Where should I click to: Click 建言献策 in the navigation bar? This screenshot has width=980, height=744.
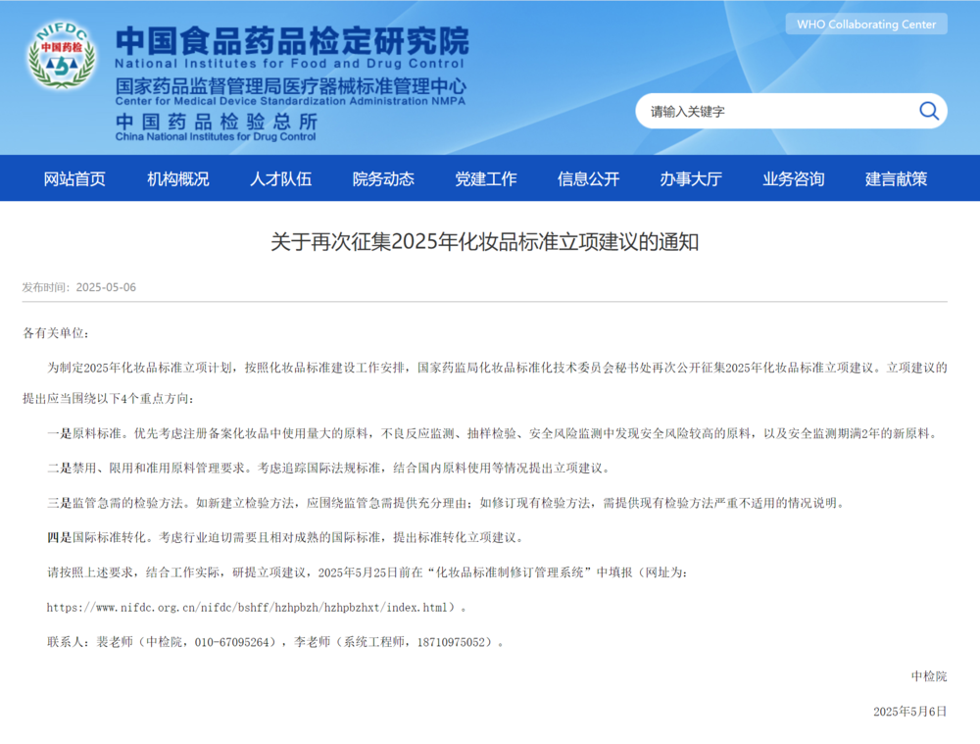click(x=896, y=179)
